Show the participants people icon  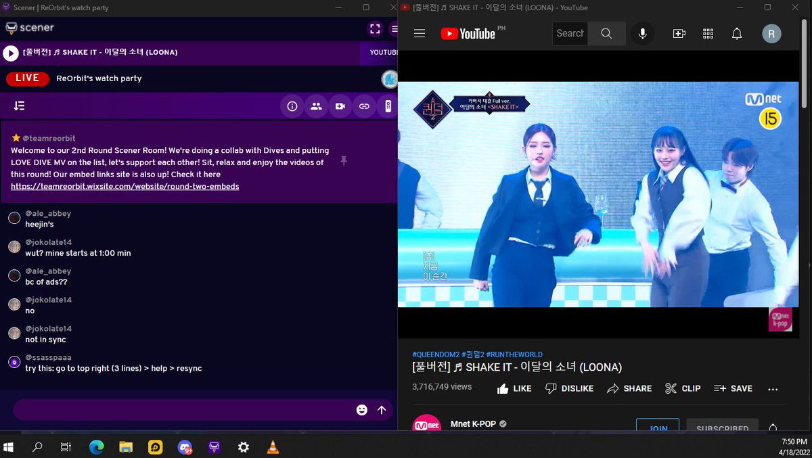click(316, 106)
